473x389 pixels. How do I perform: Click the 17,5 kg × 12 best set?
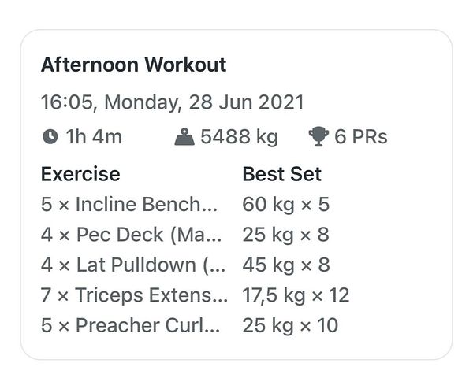point(296,295)
